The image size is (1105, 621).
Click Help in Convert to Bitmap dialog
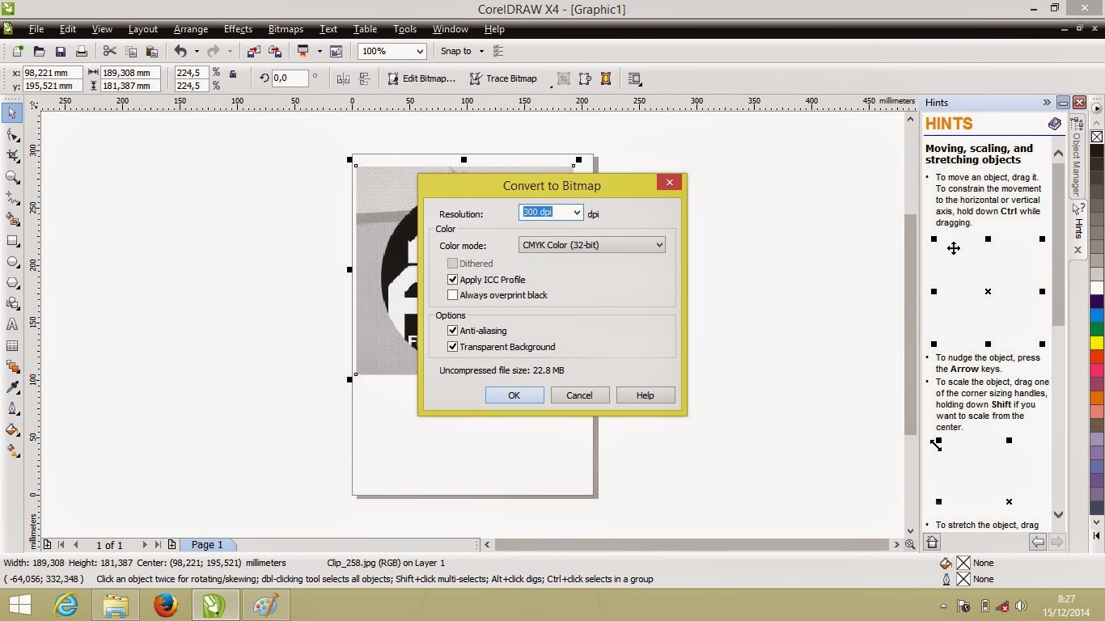tap(645, 395)
